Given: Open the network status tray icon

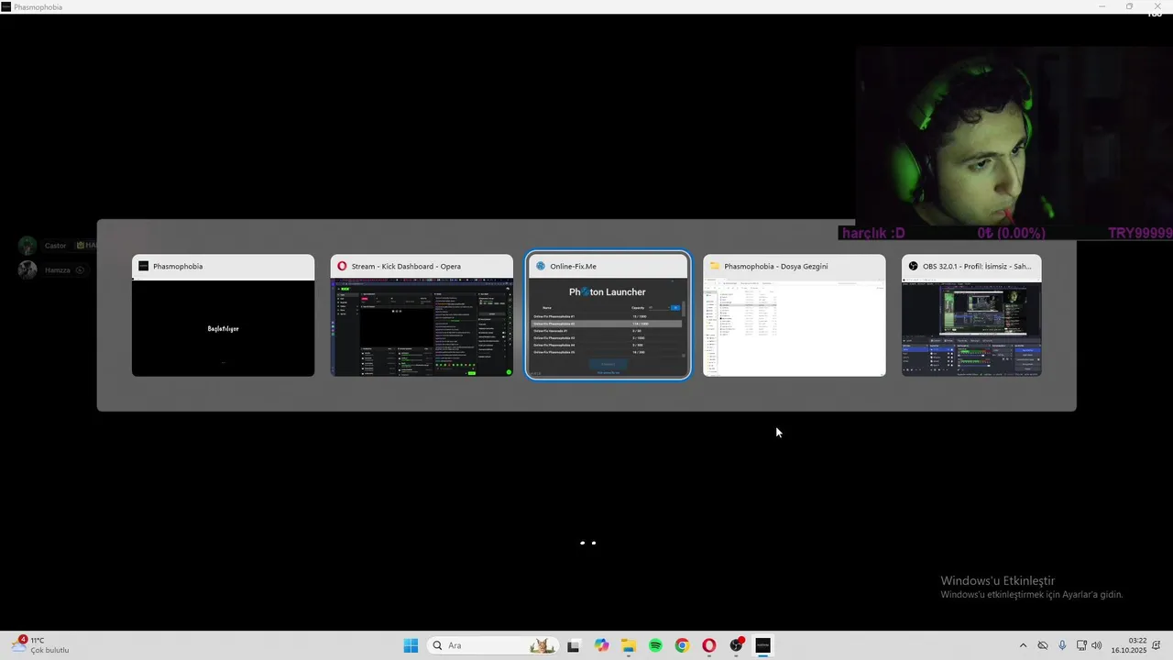Looking at the screenshot, I should tap(1081, 645).
